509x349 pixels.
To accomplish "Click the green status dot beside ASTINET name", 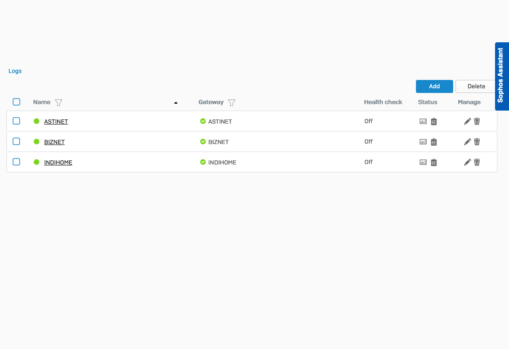I will [x=36, y=121].
